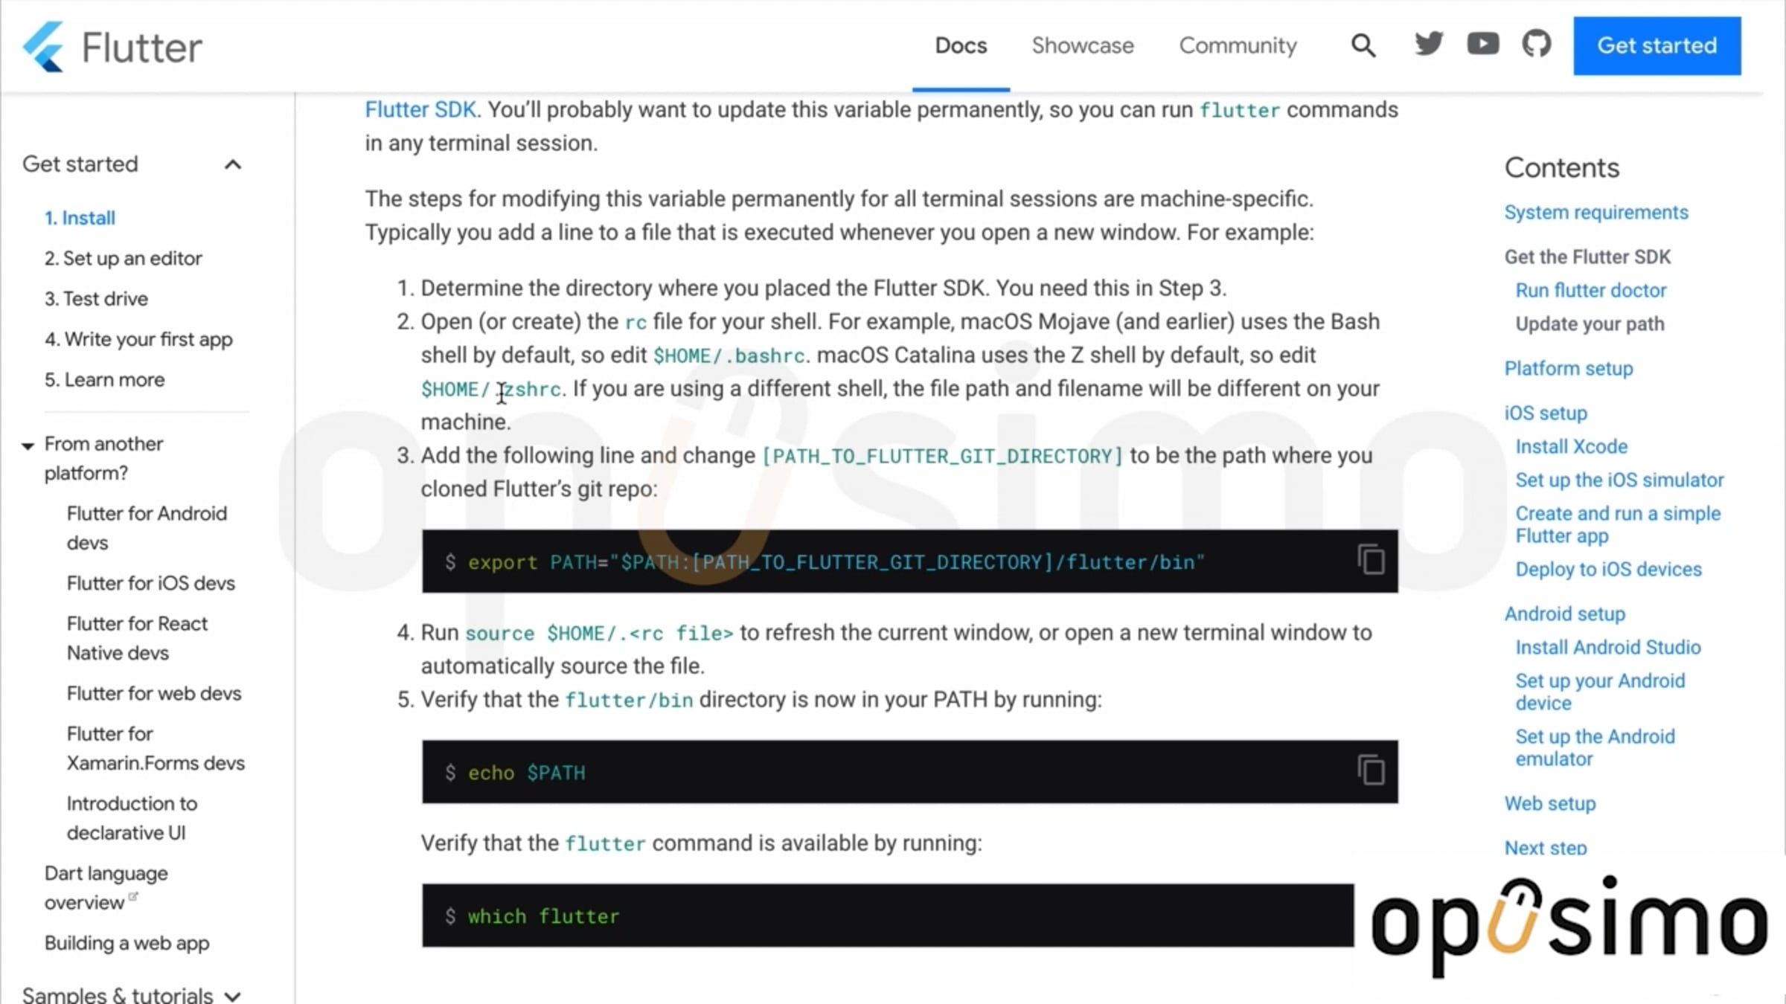Follow the Flutter SDK hyperlink
The width and height of the screenshot is (1786, 1004).
click(420, 109)
